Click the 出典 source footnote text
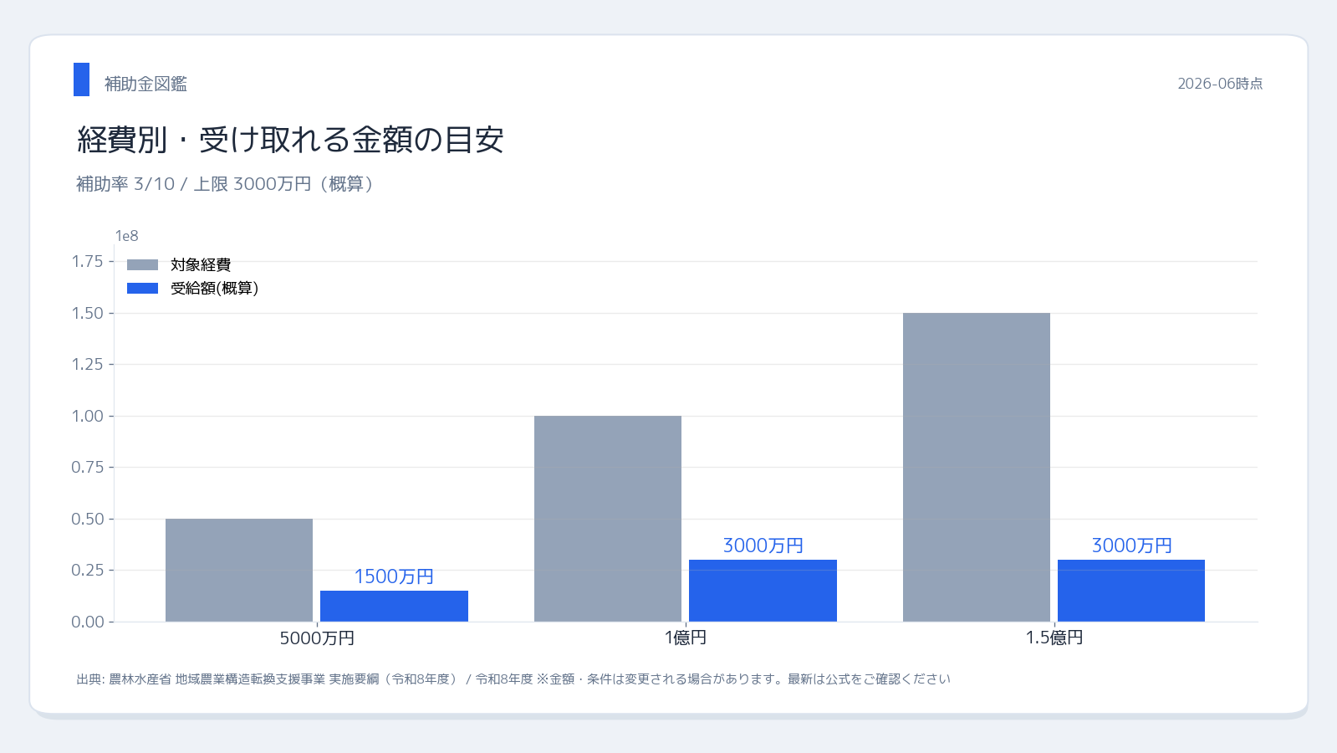This screenshot has width=1337, height=753. tap(513, 679)
